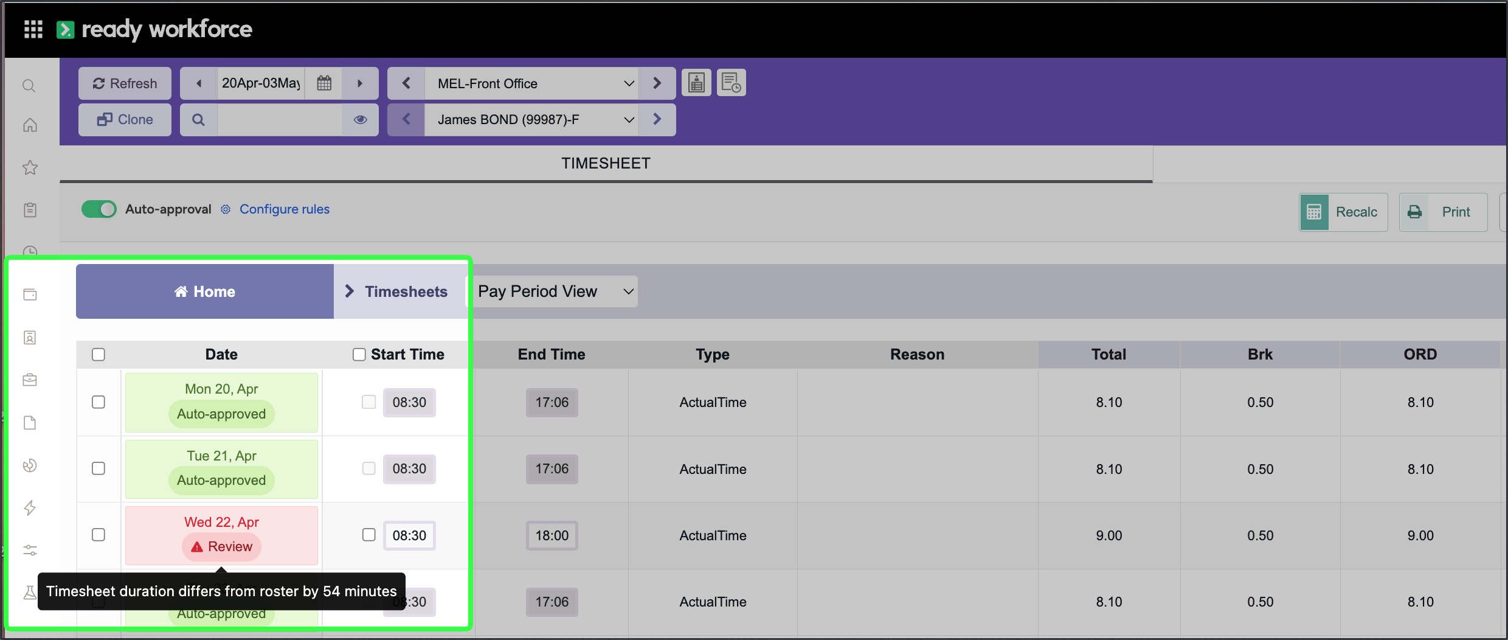The width and height of the screenshot is (1508, 640).
Task: Click the Auto-approved badge on Tue 21, Apr
Action: pos(221,480)
